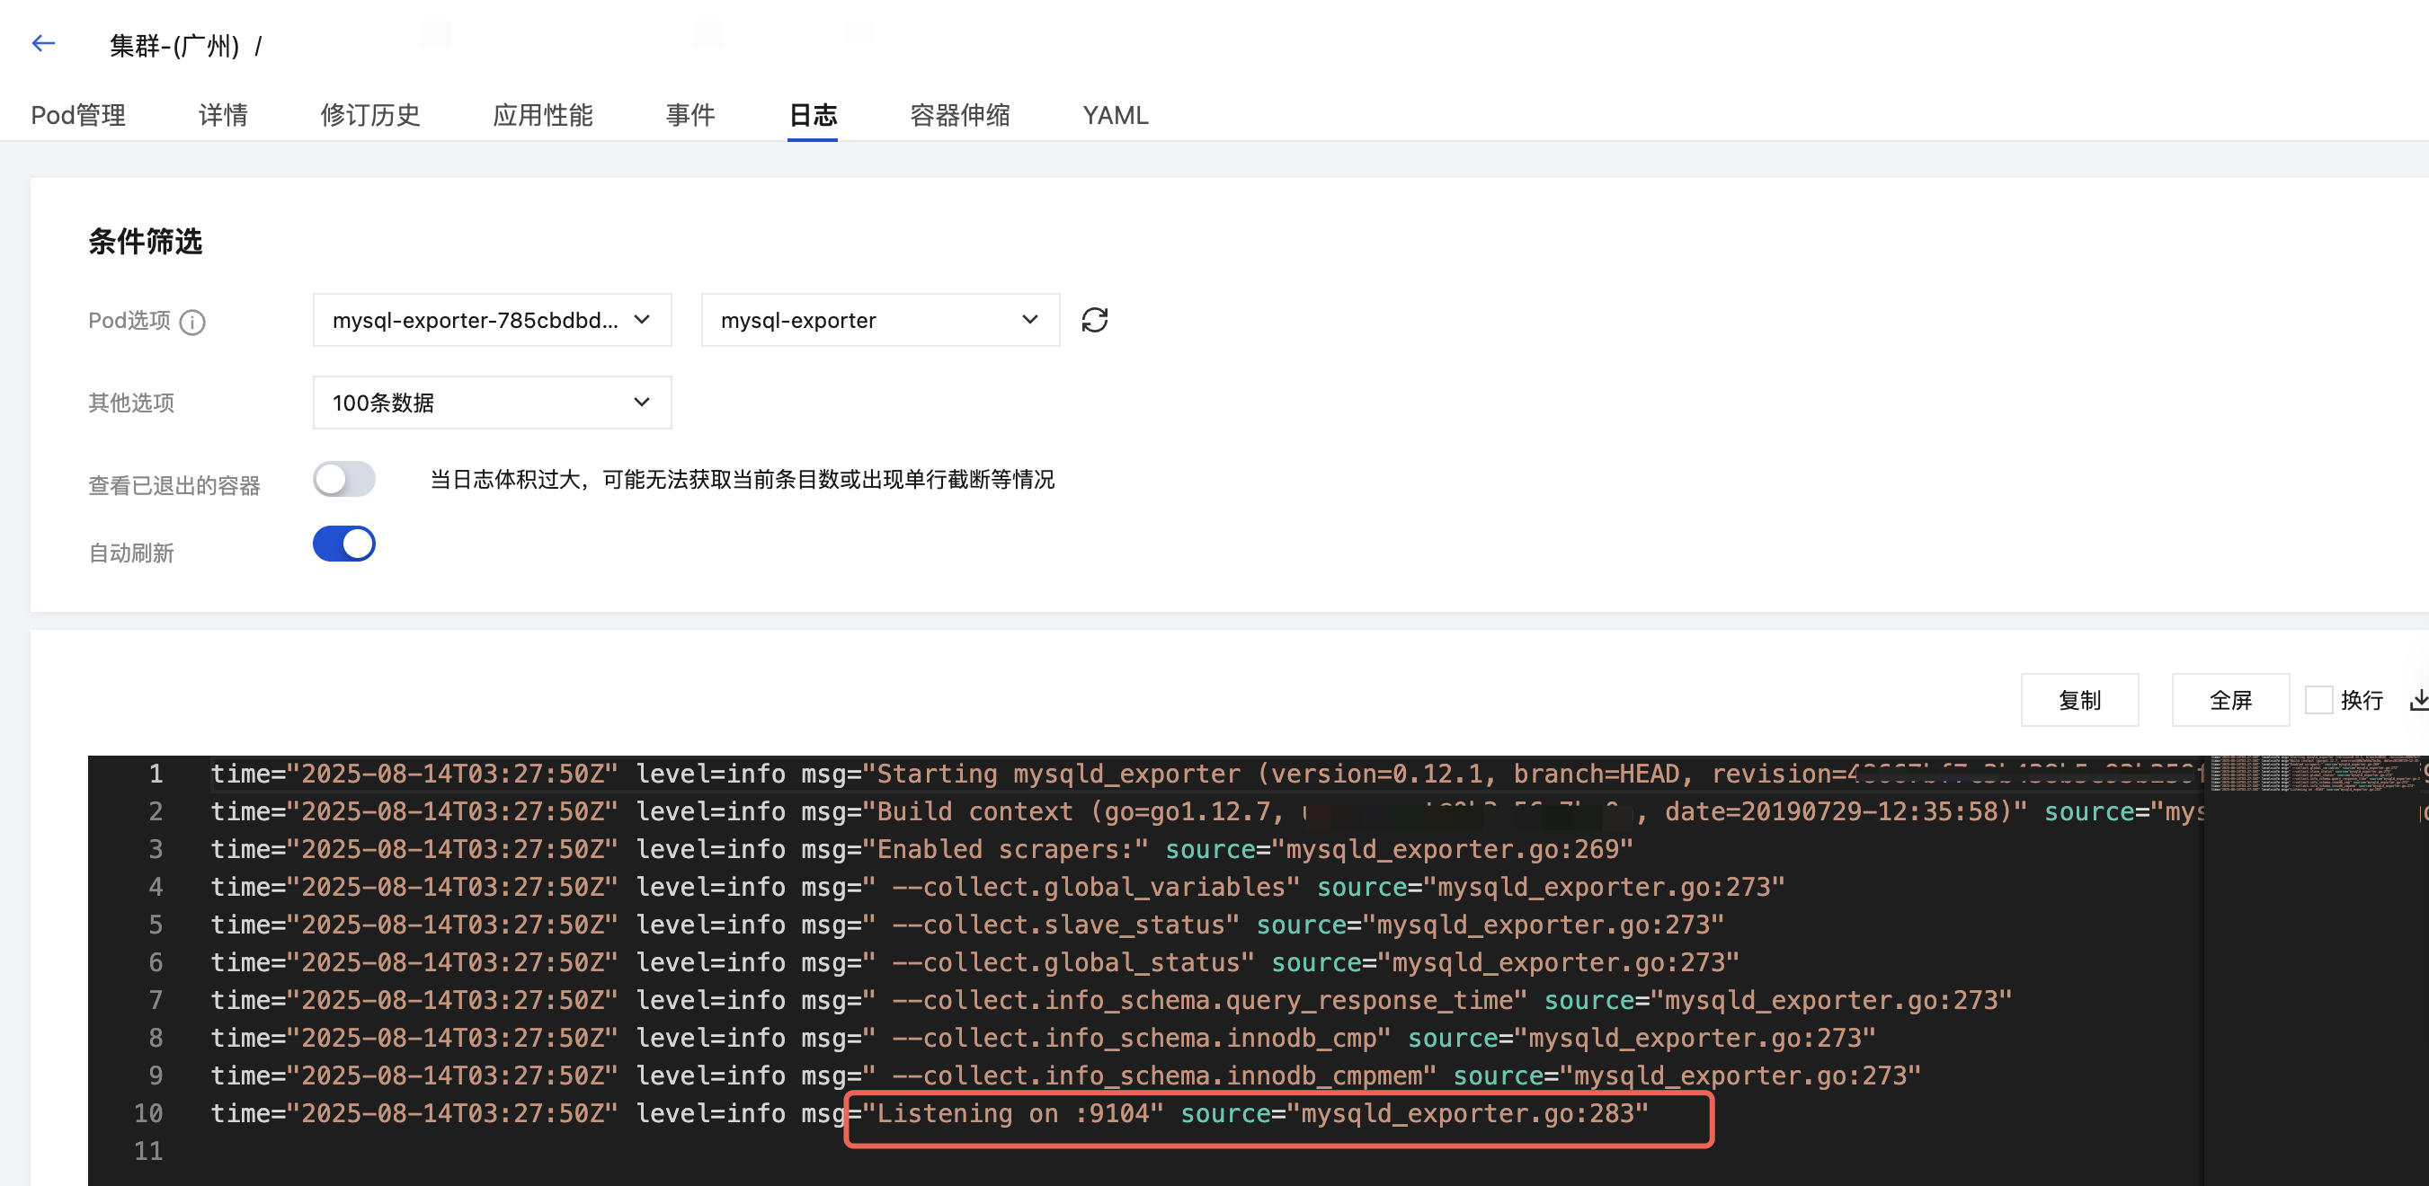The width and height of the screenshot is (2429, 1186).
Task: Open the YAML tab
Action: click(x=1115, y=115)
